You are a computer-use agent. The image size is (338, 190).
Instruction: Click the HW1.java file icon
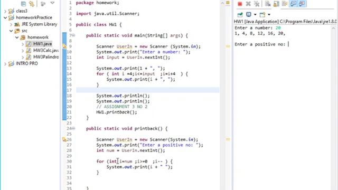click(29, 44)
